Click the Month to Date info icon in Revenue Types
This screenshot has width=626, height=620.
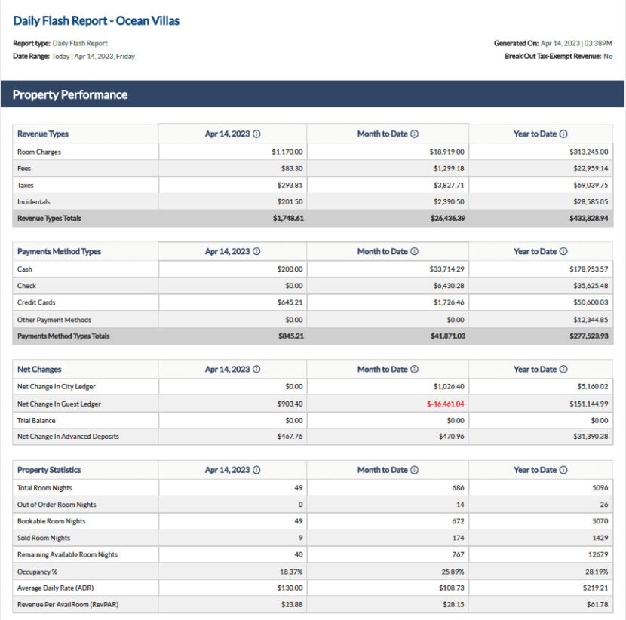click(x=415, y=134)
